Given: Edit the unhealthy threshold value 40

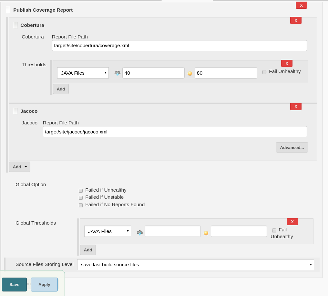Looking at the screenshot, I should [153, 73].
